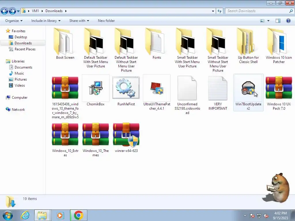
Task: Select the ChomikBox installer icon
Action: (x=96, y=91)
